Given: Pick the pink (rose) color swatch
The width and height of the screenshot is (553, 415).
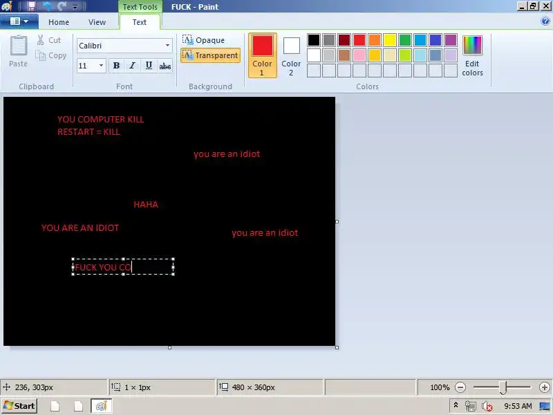Looking at the screenshot, I should (359, 55).
